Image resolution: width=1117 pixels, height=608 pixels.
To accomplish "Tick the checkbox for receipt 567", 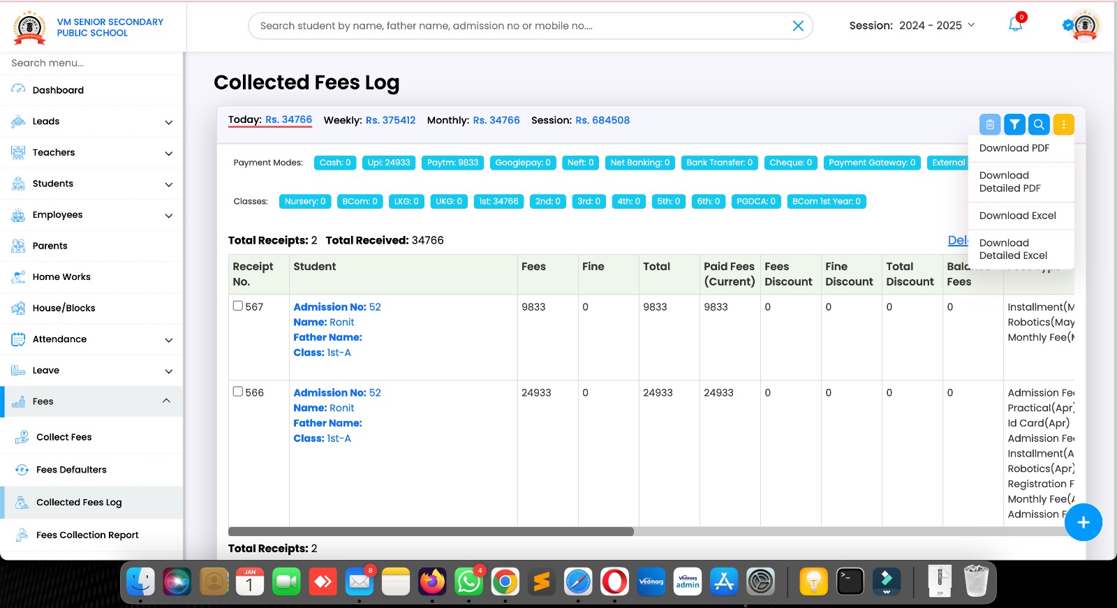I will 238,306.
